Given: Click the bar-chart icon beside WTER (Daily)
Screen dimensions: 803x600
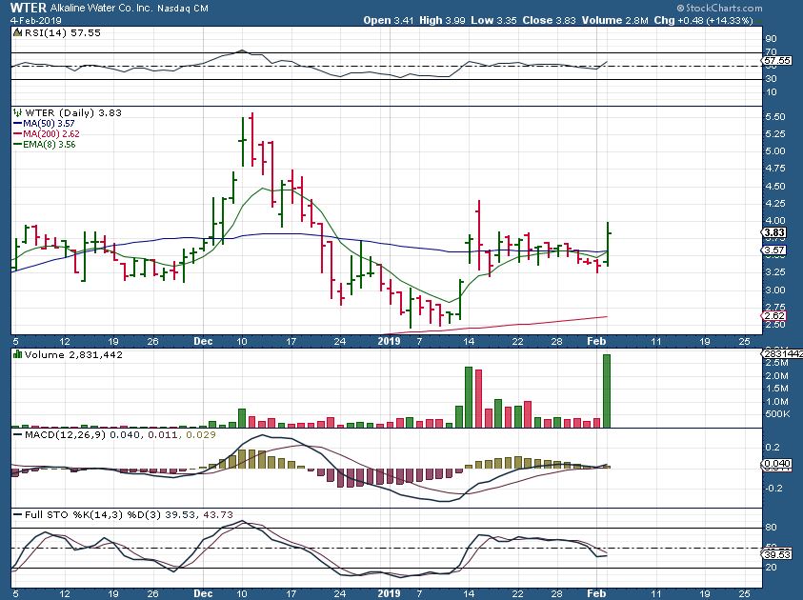Looking at the screenshot, I should click(x=17, y=112).
